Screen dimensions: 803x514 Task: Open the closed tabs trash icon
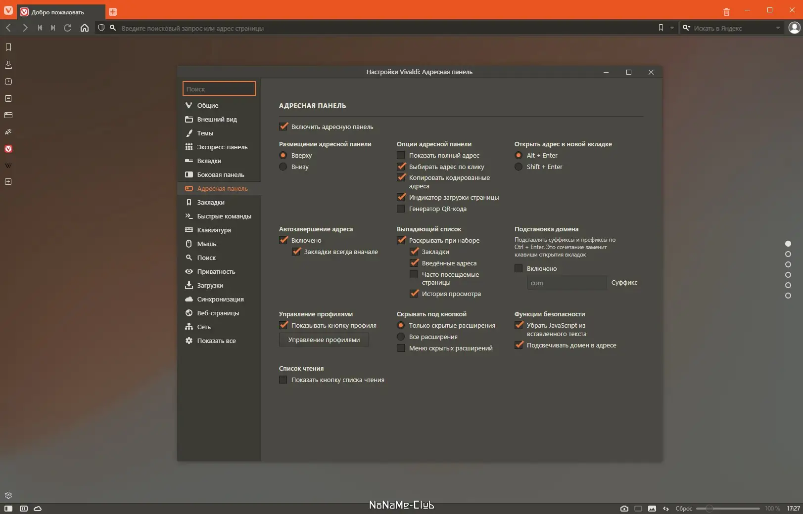pos(726,11)
